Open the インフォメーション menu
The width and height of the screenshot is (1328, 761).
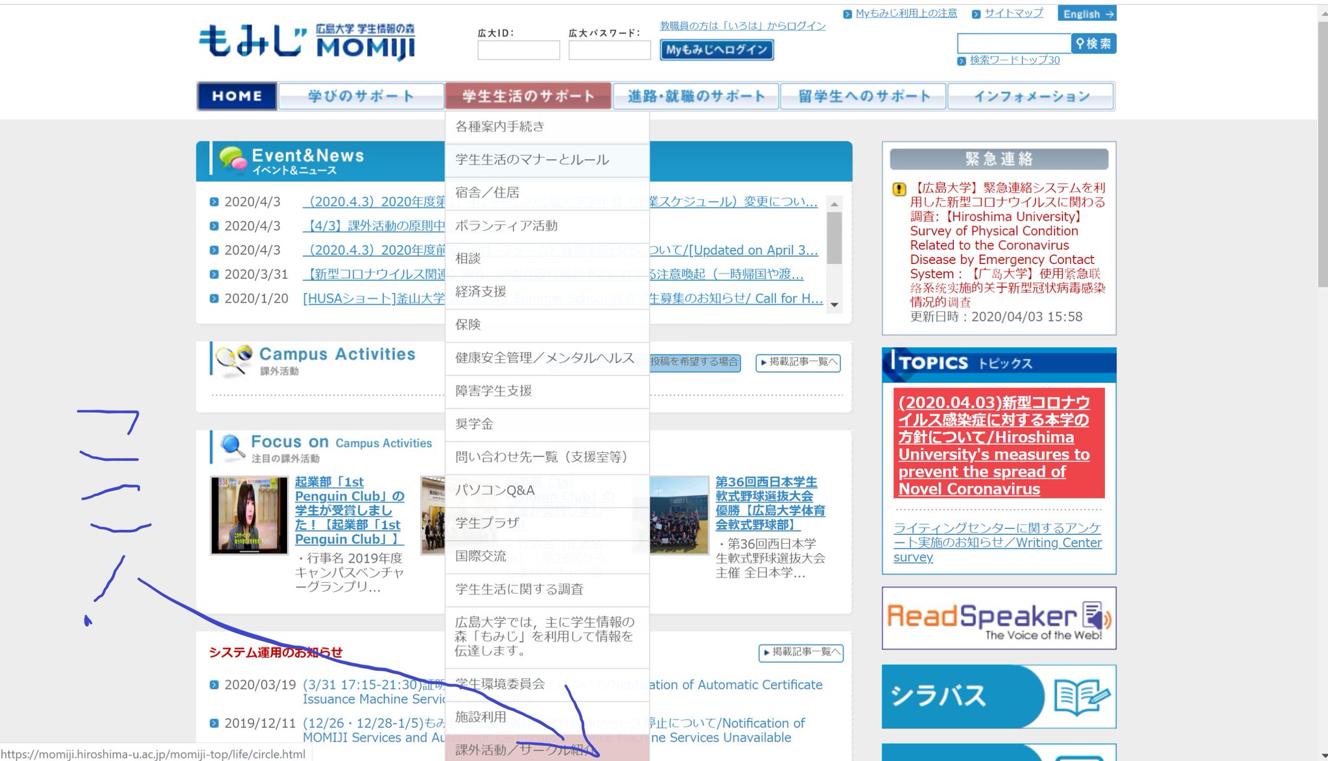point(1031,97)
